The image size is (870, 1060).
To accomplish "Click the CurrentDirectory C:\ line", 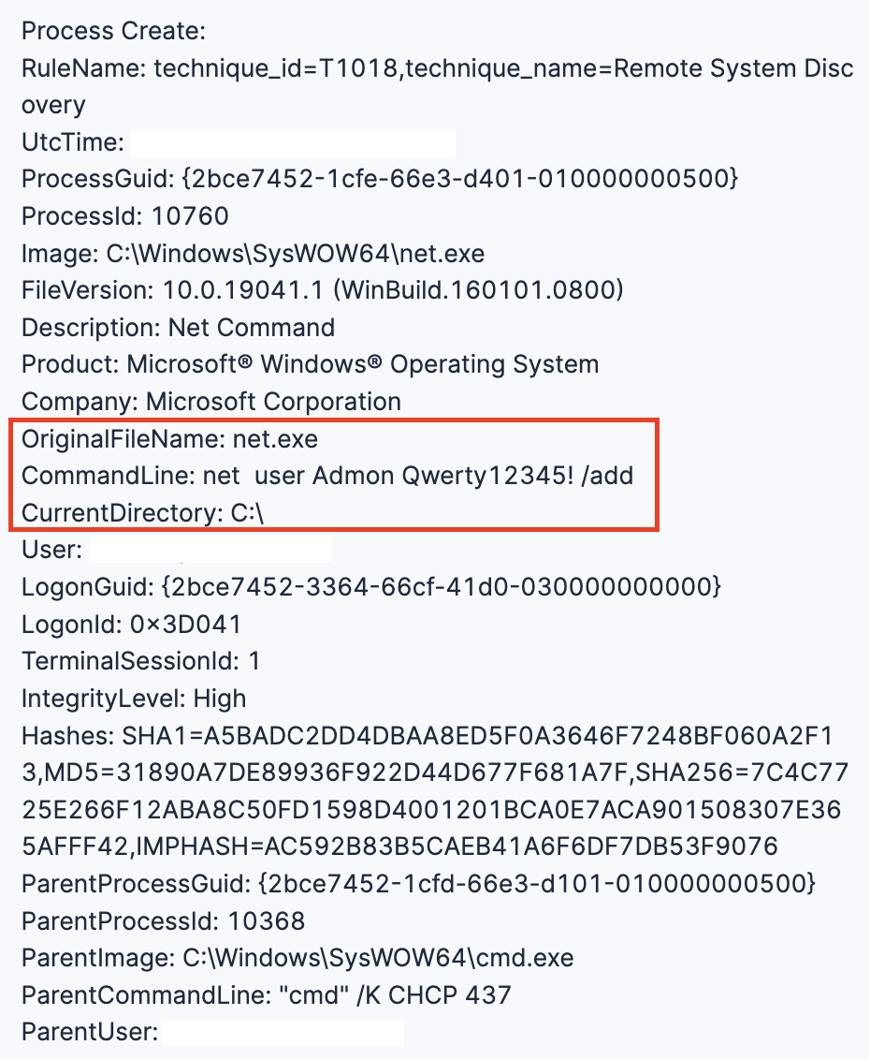I will pyautogui.click(x=142, y=513).
